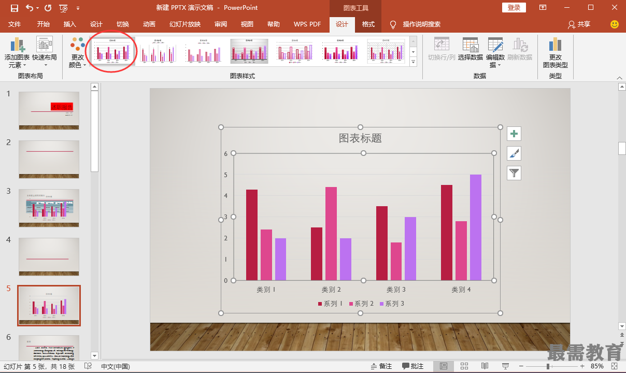This screenshot has width=626, height=373.
Task: Open ribbon display options icon
Action: pyautogui.click(x=543, y=8)
